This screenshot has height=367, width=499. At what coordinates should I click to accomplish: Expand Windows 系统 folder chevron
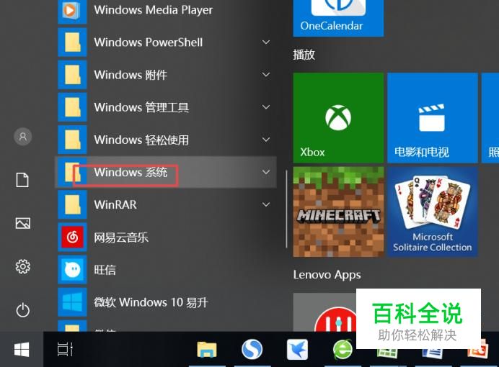click(x=266, y=172)
